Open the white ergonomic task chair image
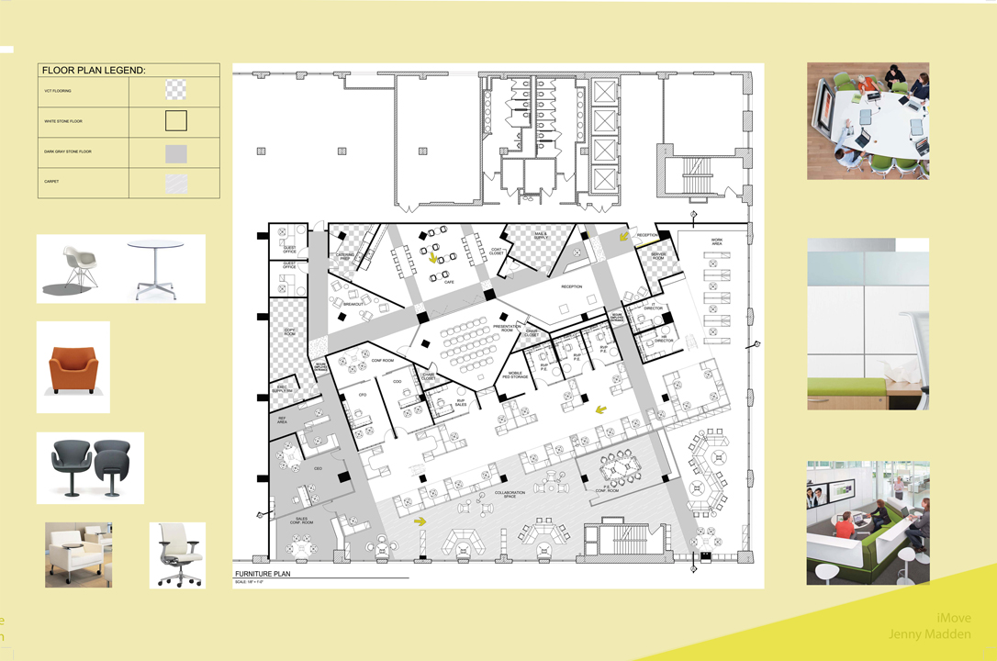Screen dimensions: 997x661 tap(177, 555)
